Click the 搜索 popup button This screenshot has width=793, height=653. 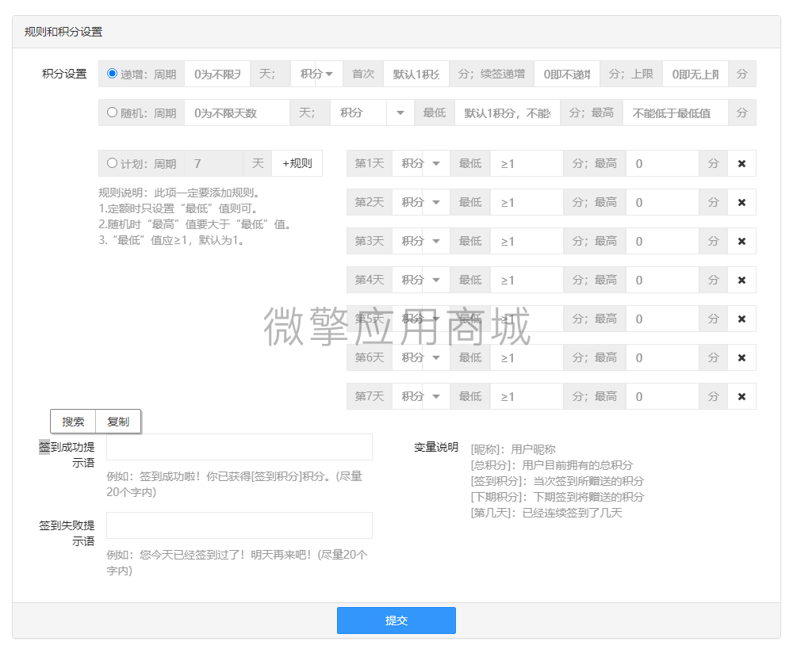point(73,422)
